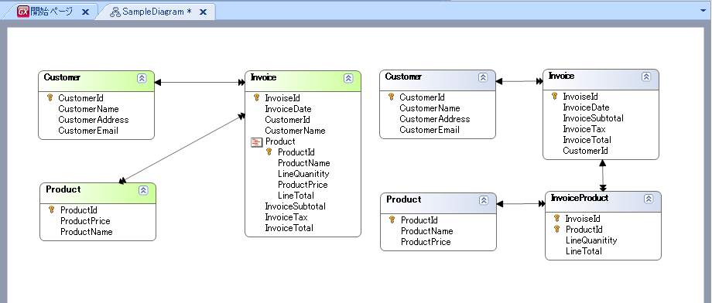
Task: Collapse the blue Product table
Action: (484, 200)
